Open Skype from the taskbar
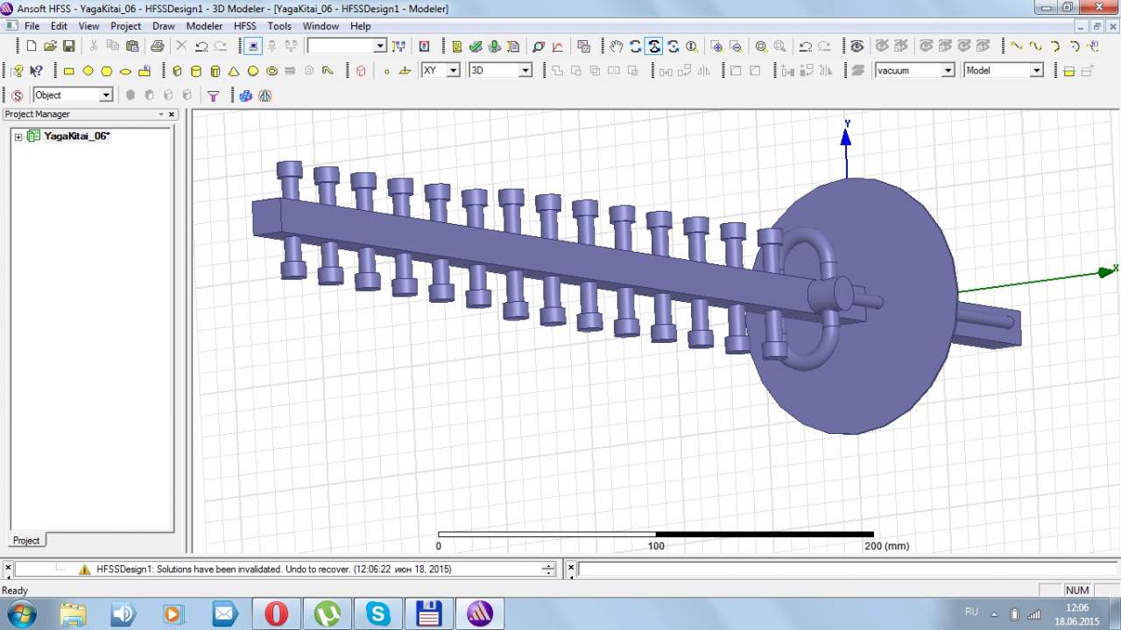This screenshot has height=630, width=1121. 378,613
